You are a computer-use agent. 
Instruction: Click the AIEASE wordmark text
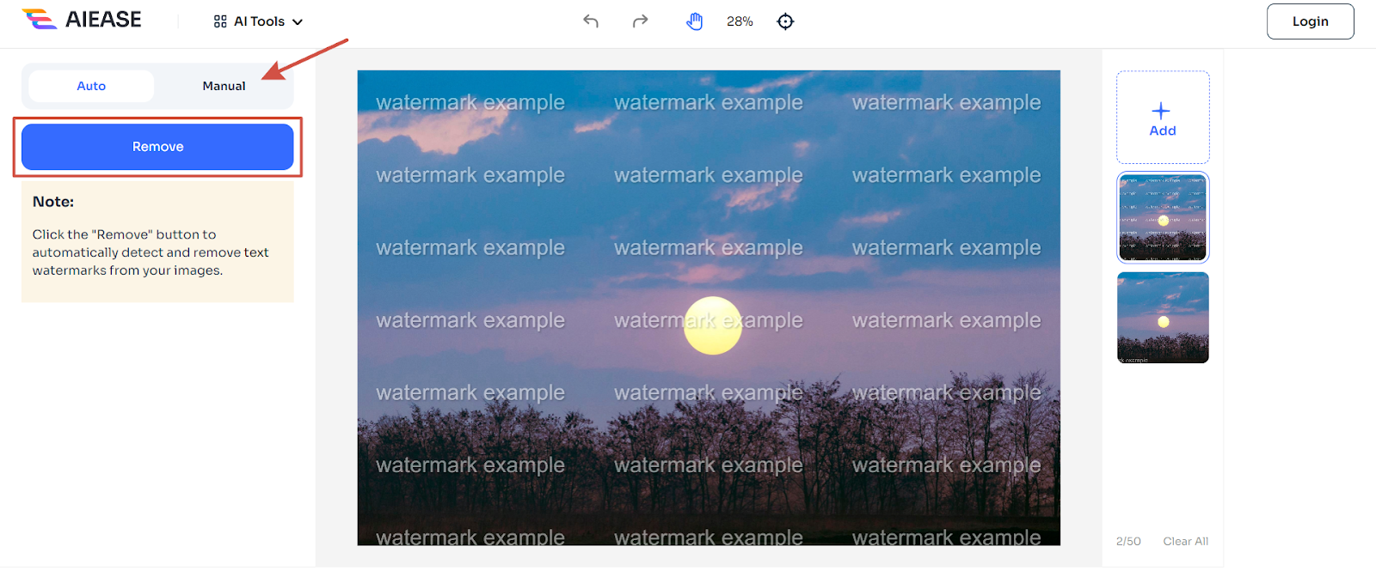(x=103, y=20)
